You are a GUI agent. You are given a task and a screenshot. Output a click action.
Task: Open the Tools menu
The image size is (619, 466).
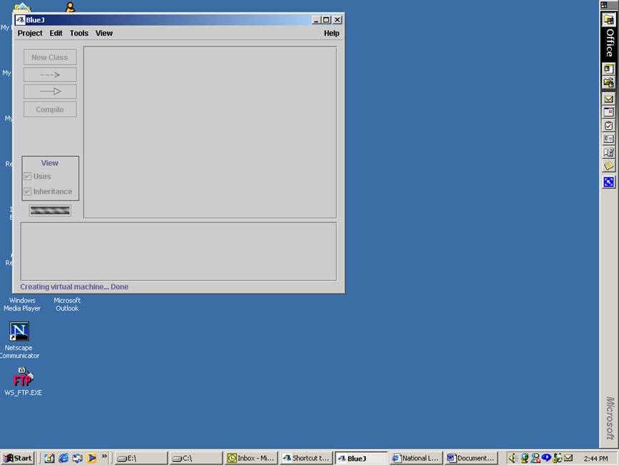[x=78, y=33]
